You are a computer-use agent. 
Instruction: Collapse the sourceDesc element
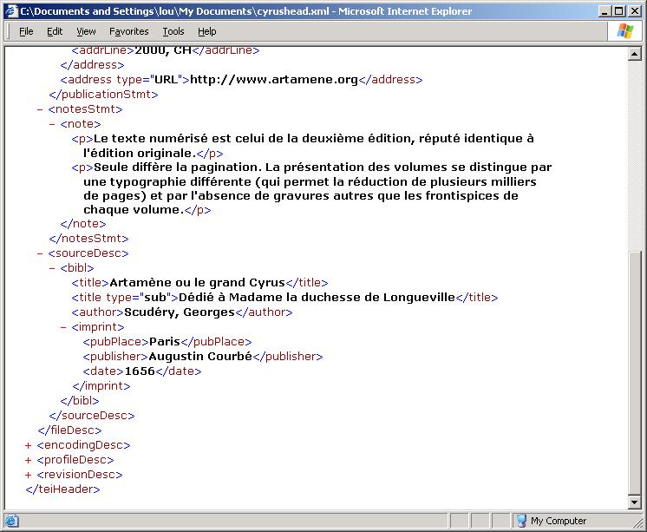[x=40, y=253]
